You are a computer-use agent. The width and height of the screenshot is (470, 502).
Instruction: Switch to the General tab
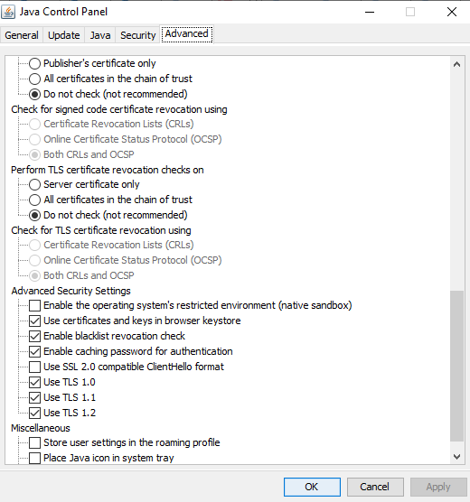[x=22, y=35]
